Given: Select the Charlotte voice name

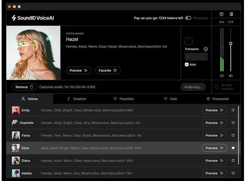Looking at the screenshot, I should click(26, 123).
